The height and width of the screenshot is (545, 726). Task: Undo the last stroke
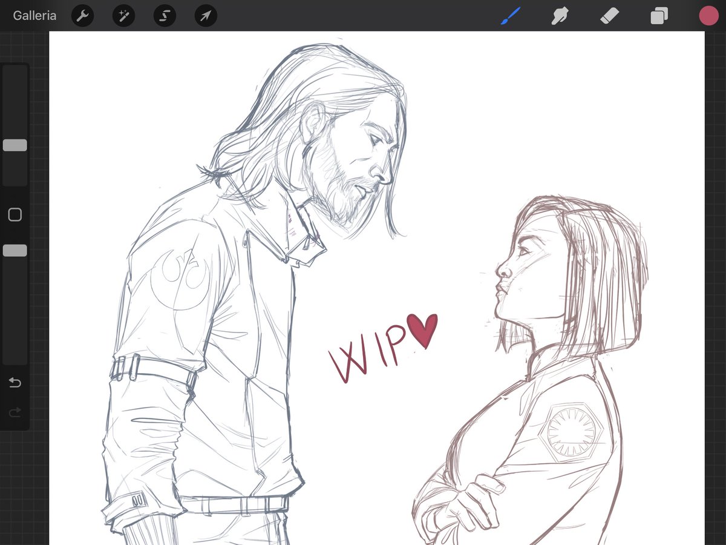coord(15,383)
